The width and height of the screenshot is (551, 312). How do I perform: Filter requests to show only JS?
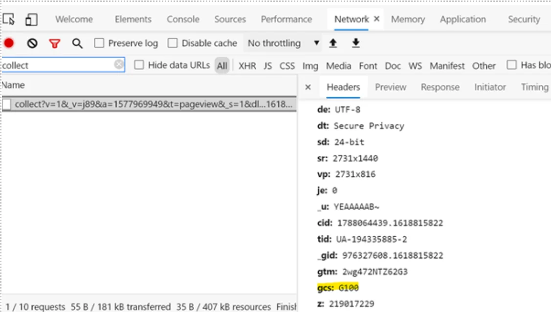coord(267,65)
